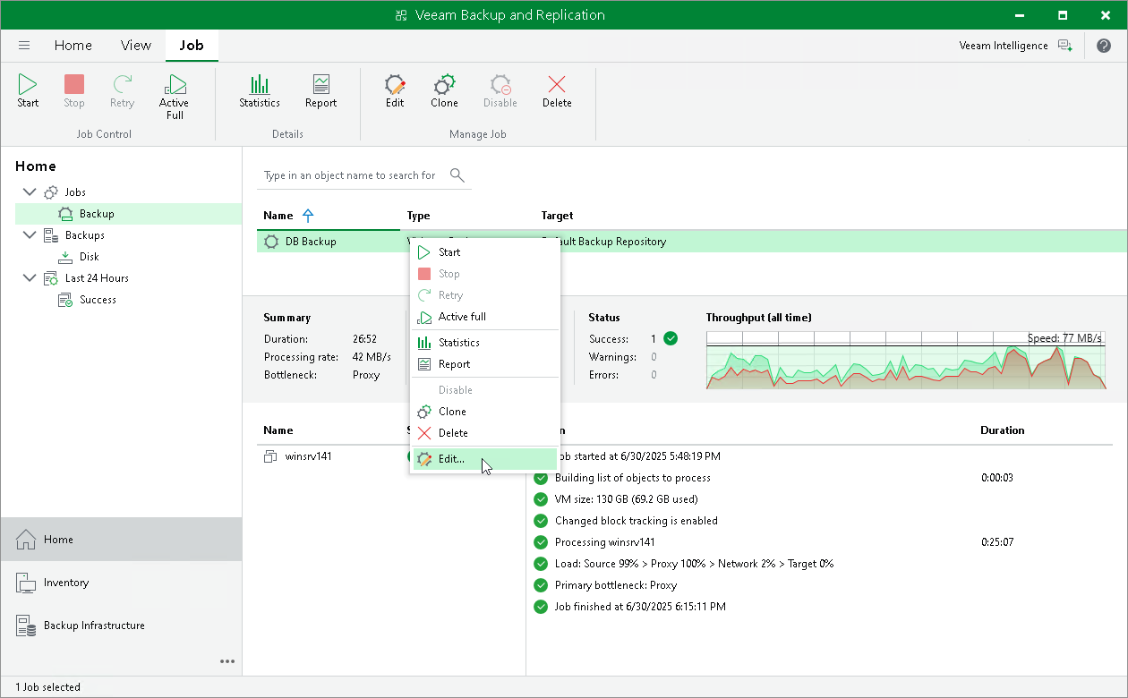The width and height of the screenshot is (1128, 698).
Task: Sort jobs by the Name column
Action: 278,216
